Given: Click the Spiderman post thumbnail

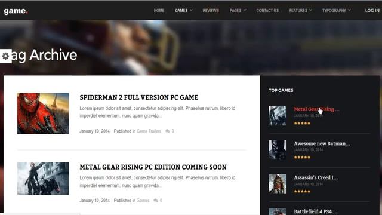Looking at the screenshot, I should coord(43,113).
